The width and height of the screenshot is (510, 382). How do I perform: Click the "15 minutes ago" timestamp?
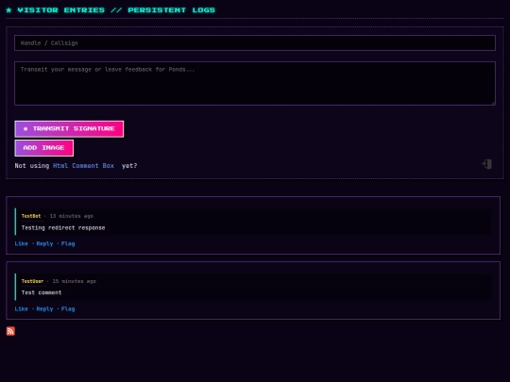click(75, 281)
